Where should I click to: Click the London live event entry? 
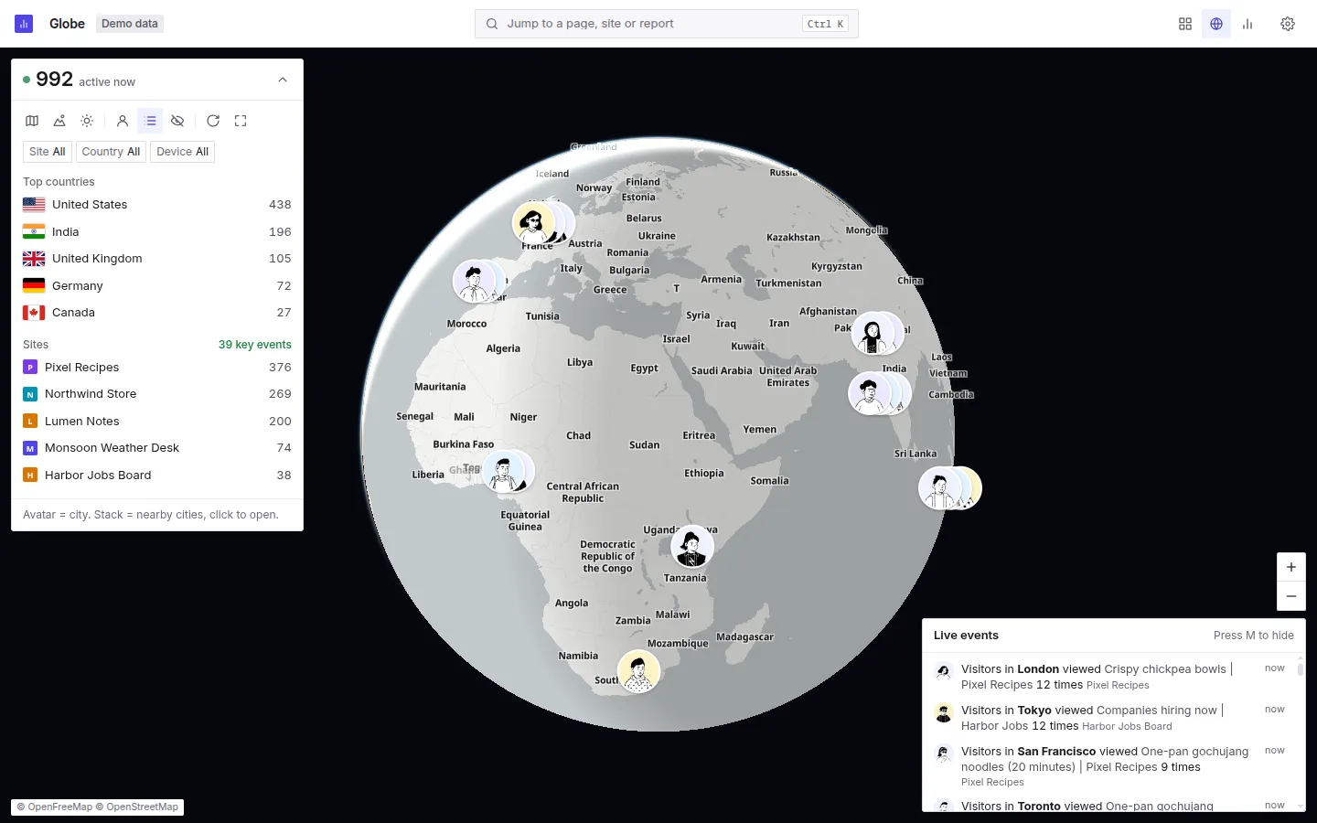[1110, 677]
